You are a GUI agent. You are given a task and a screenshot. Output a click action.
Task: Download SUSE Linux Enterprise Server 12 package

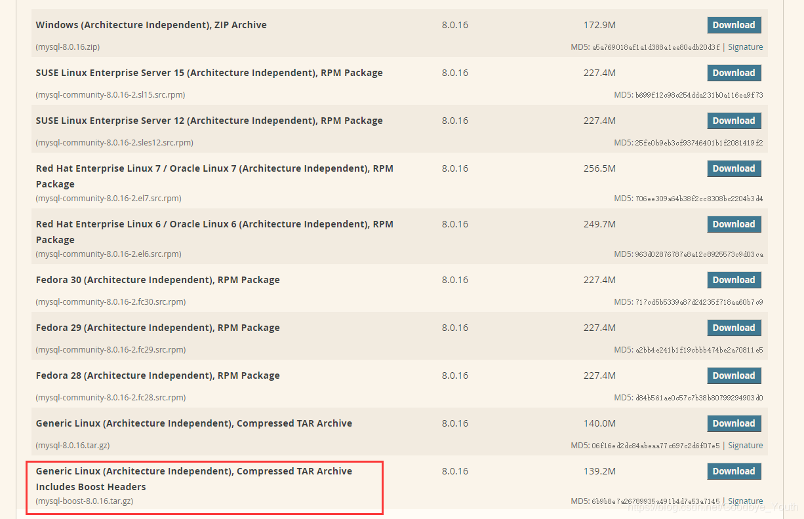click(734, 121)
